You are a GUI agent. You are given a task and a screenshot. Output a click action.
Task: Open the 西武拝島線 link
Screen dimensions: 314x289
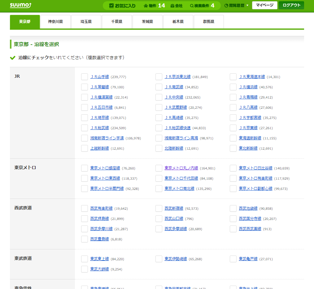click(x=99, y=218)
